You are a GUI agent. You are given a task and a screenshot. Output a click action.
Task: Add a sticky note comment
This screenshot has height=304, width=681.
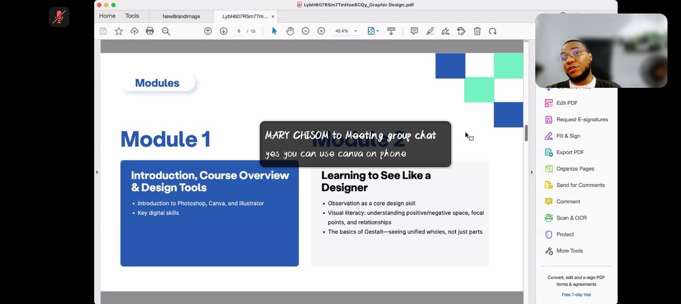tap(414, 31)
